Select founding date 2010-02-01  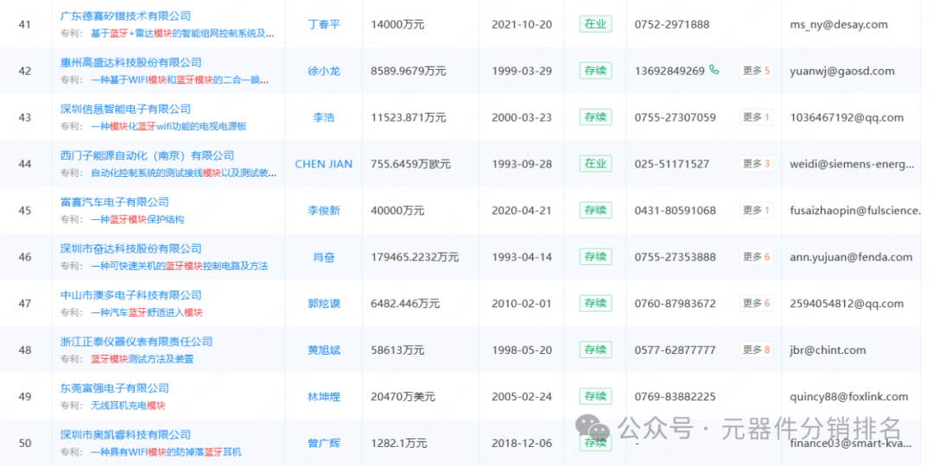(x=522, y=304)
